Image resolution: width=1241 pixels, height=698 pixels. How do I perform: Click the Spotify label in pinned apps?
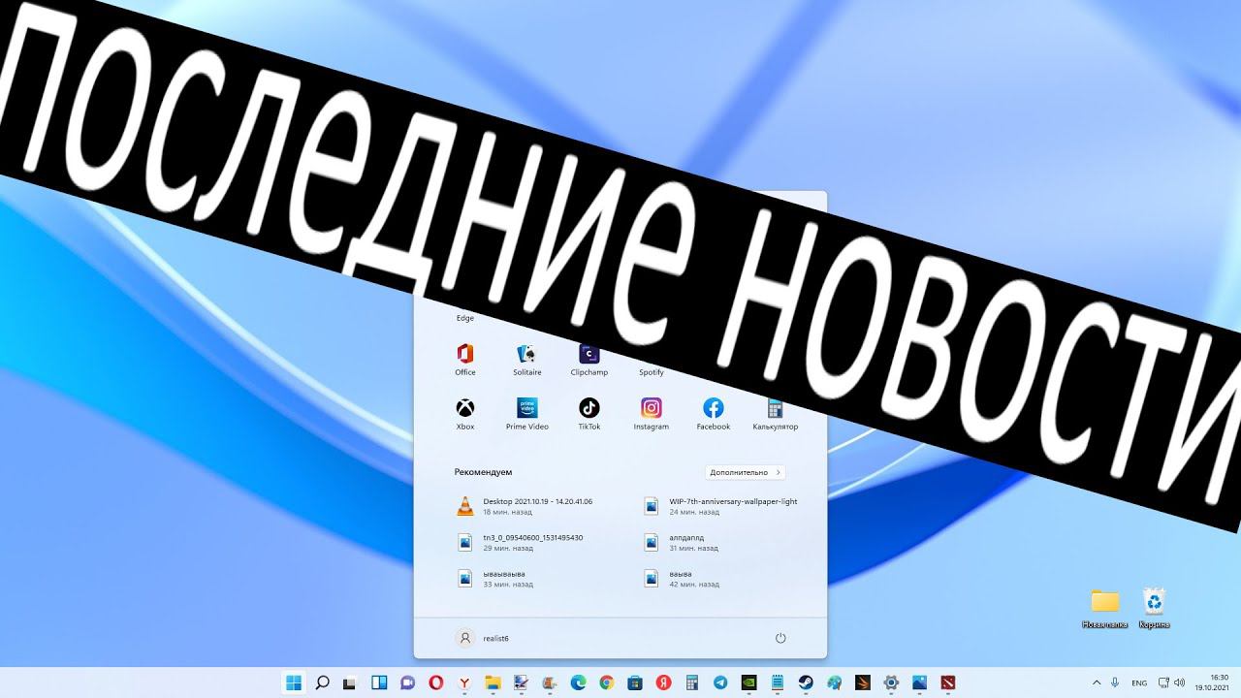[652, 372]
